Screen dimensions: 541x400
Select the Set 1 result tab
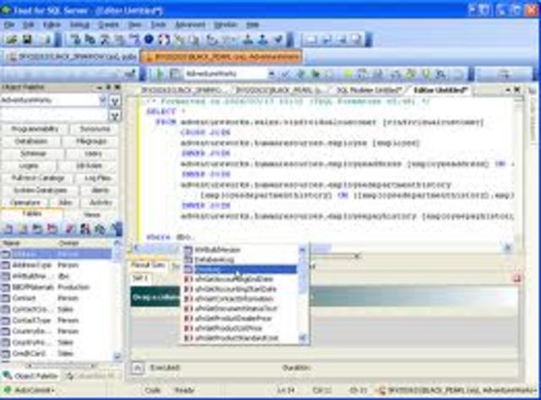click(140, 278)
